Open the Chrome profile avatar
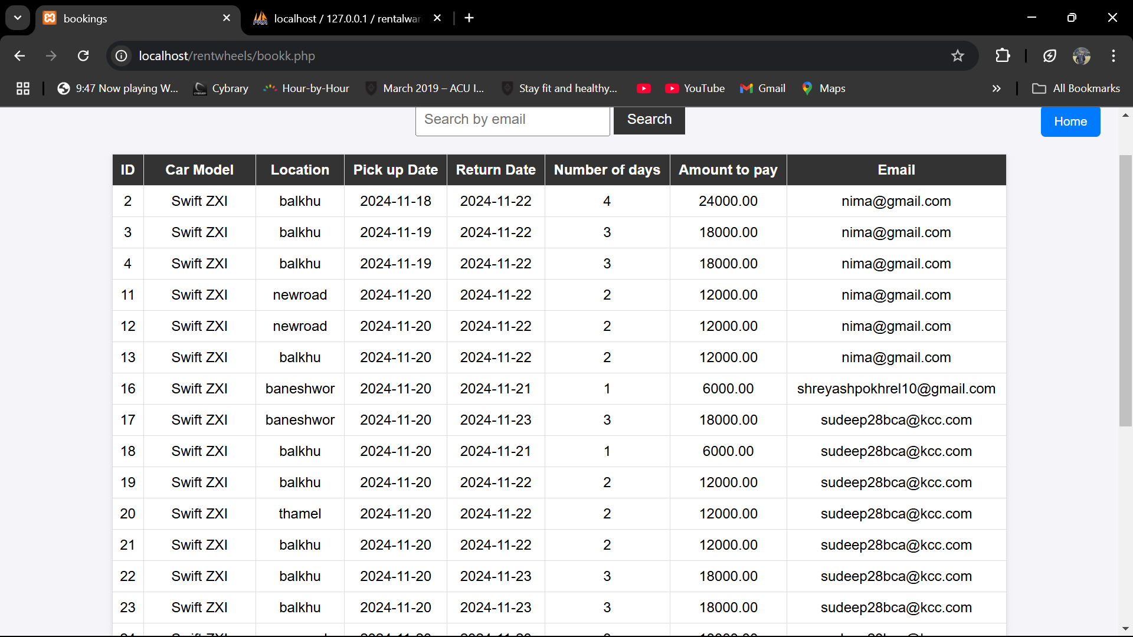Viewport: 1133px width, 637px height. click(1081, 56)
